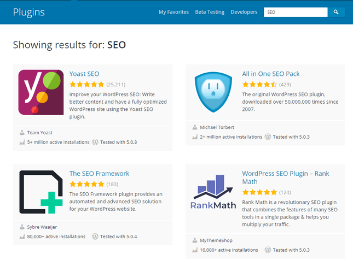Click the author icon beside Team Yoast

pos(22,133)
